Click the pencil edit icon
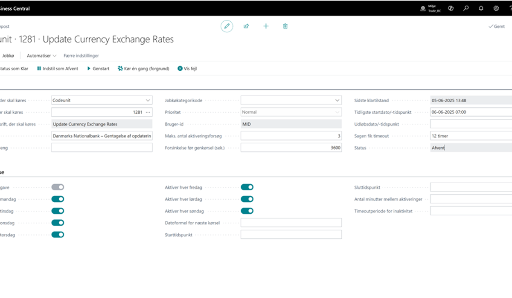 (x=227, y=26)
